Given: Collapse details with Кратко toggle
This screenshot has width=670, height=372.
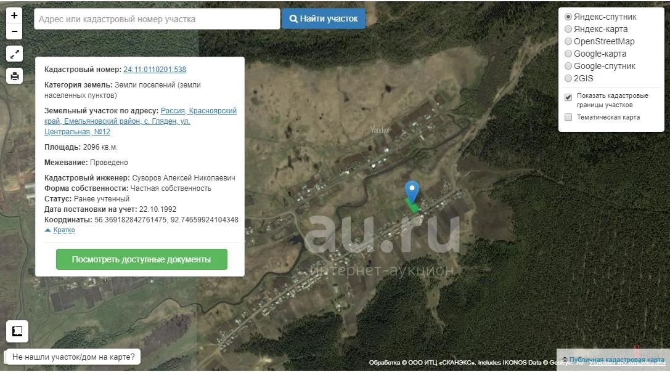Looking at the screenshot, I should point(64,230).
